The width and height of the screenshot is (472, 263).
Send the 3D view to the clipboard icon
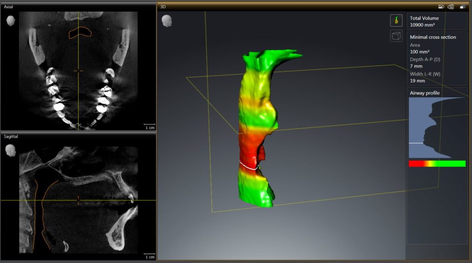pyautogui.click(x=451, y=6)
